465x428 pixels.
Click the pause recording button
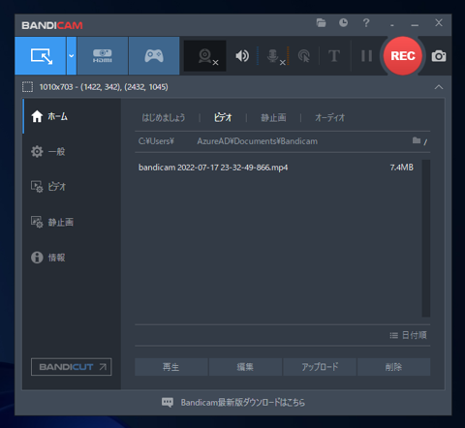click(x=366, y=56)
